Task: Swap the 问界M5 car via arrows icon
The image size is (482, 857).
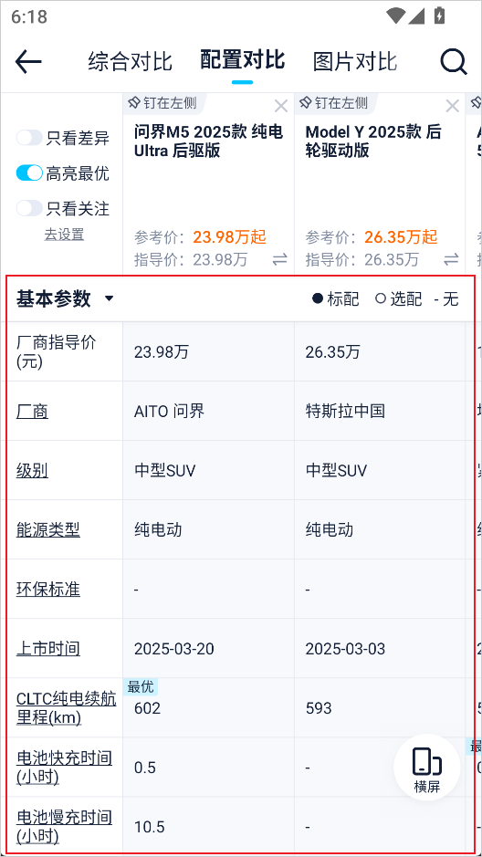Action: [280, 259]
